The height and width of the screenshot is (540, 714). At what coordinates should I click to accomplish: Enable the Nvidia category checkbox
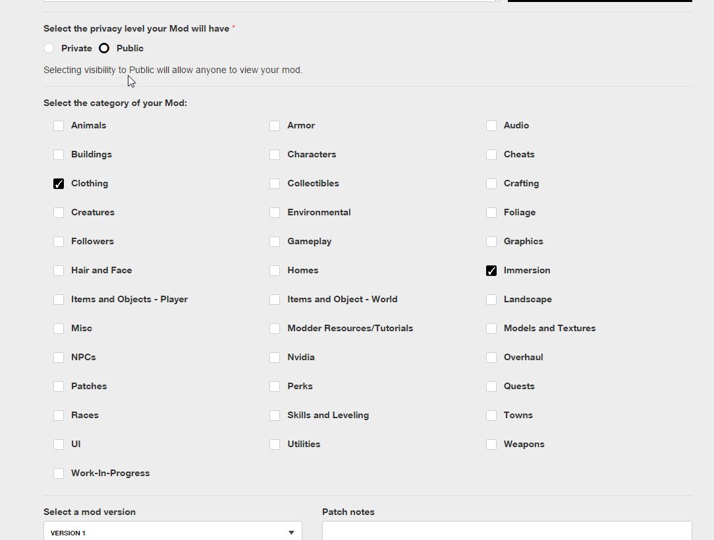275,358
